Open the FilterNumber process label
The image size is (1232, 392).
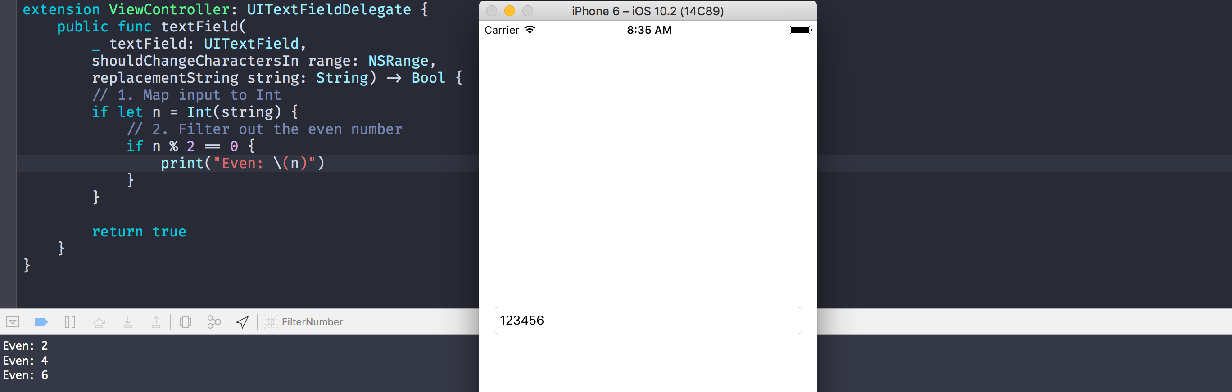(312, 322)
